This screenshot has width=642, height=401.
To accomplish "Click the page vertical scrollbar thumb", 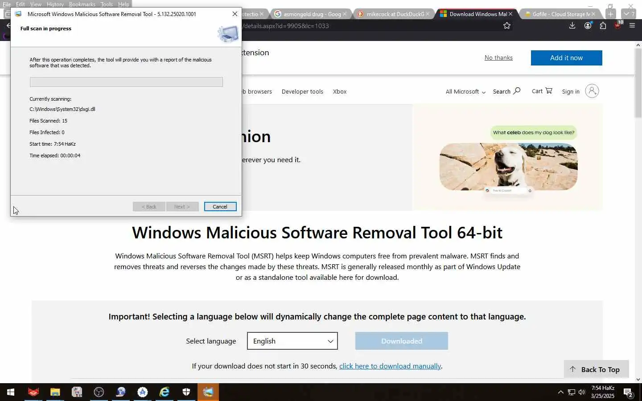I will (638, 82).
